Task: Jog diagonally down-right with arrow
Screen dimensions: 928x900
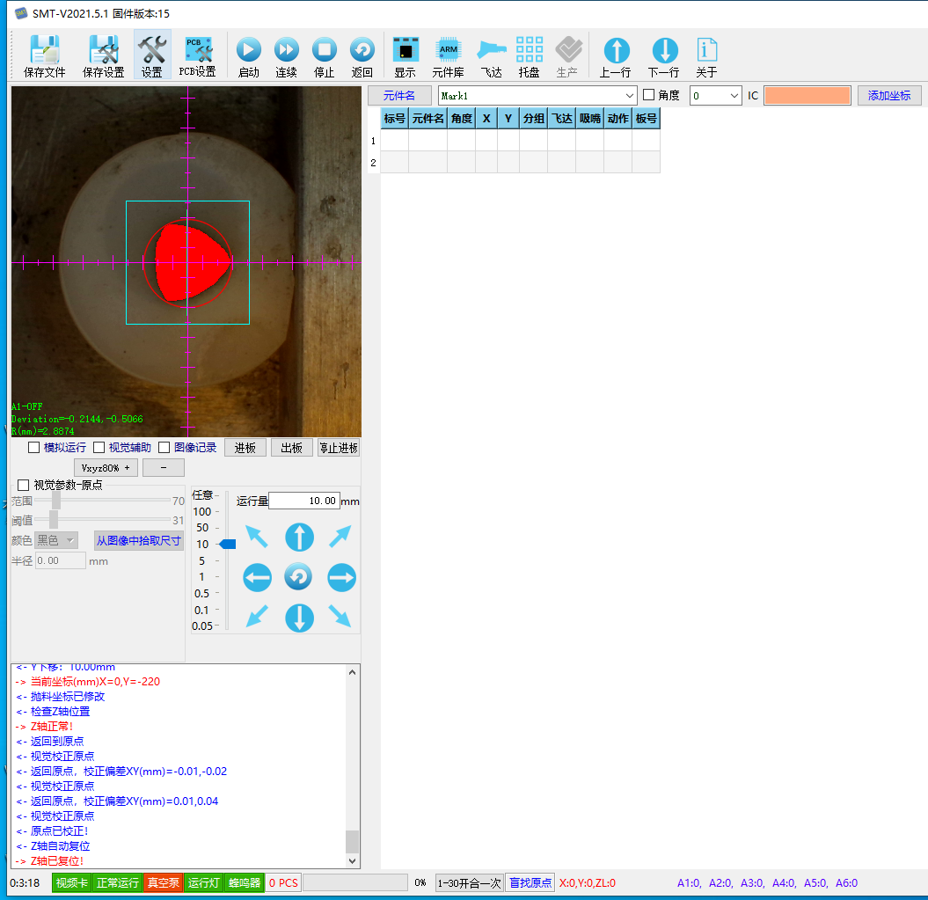Action: (340, 617)
